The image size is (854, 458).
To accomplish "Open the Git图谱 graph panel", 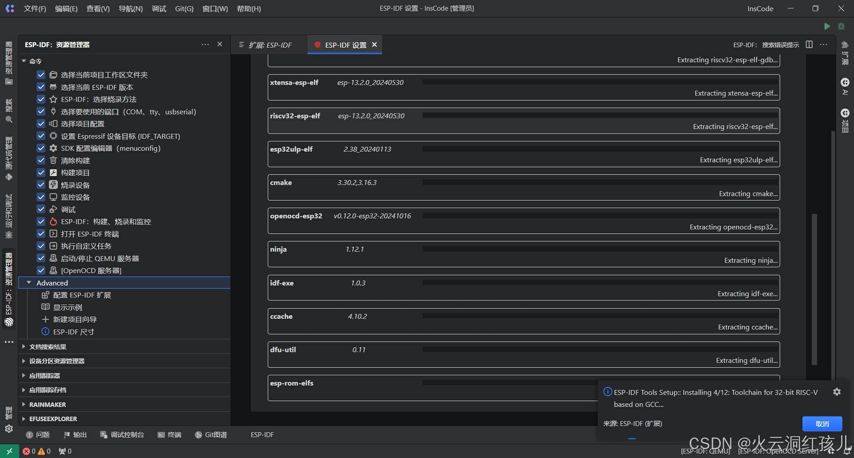I will (x=211, y=435).
